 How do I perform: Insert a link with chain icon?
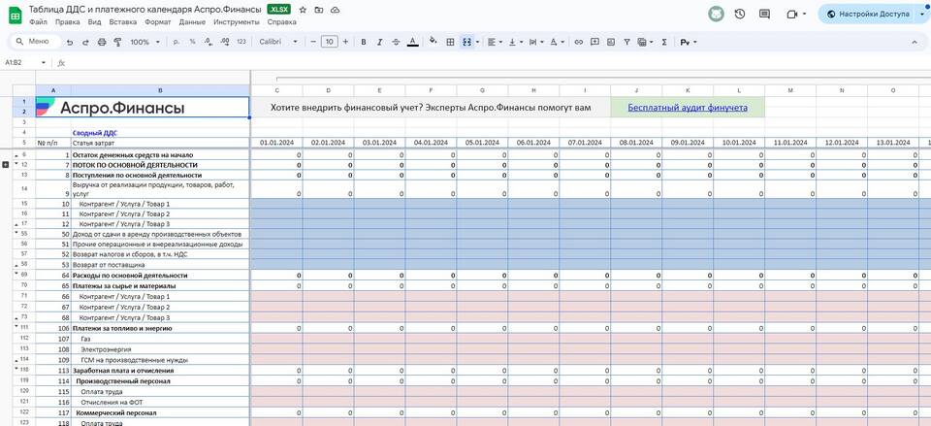(579, 42)
